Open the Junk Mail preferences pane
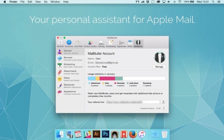 coord(78,43)
